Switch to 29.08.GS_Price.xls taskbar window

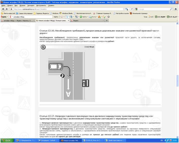click(x=93, y=140)
